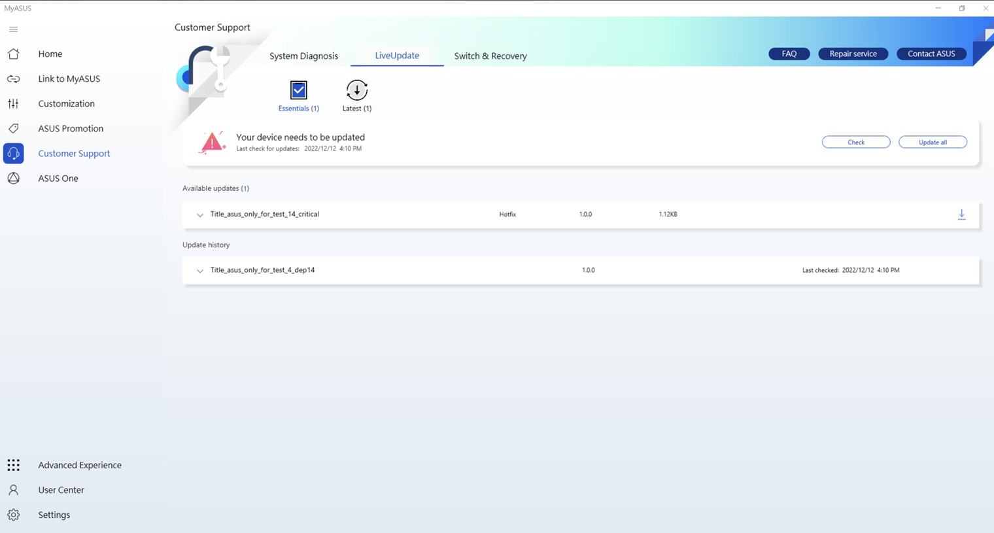Click the Customer Support headset icon
Viewport: 994px width, 533px height.
coord(13,153)
